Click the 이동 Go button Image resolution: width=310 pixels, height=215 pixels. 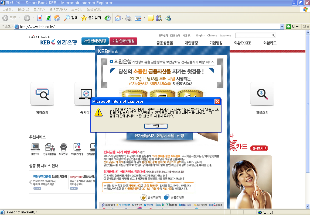(x=292, y=27)
